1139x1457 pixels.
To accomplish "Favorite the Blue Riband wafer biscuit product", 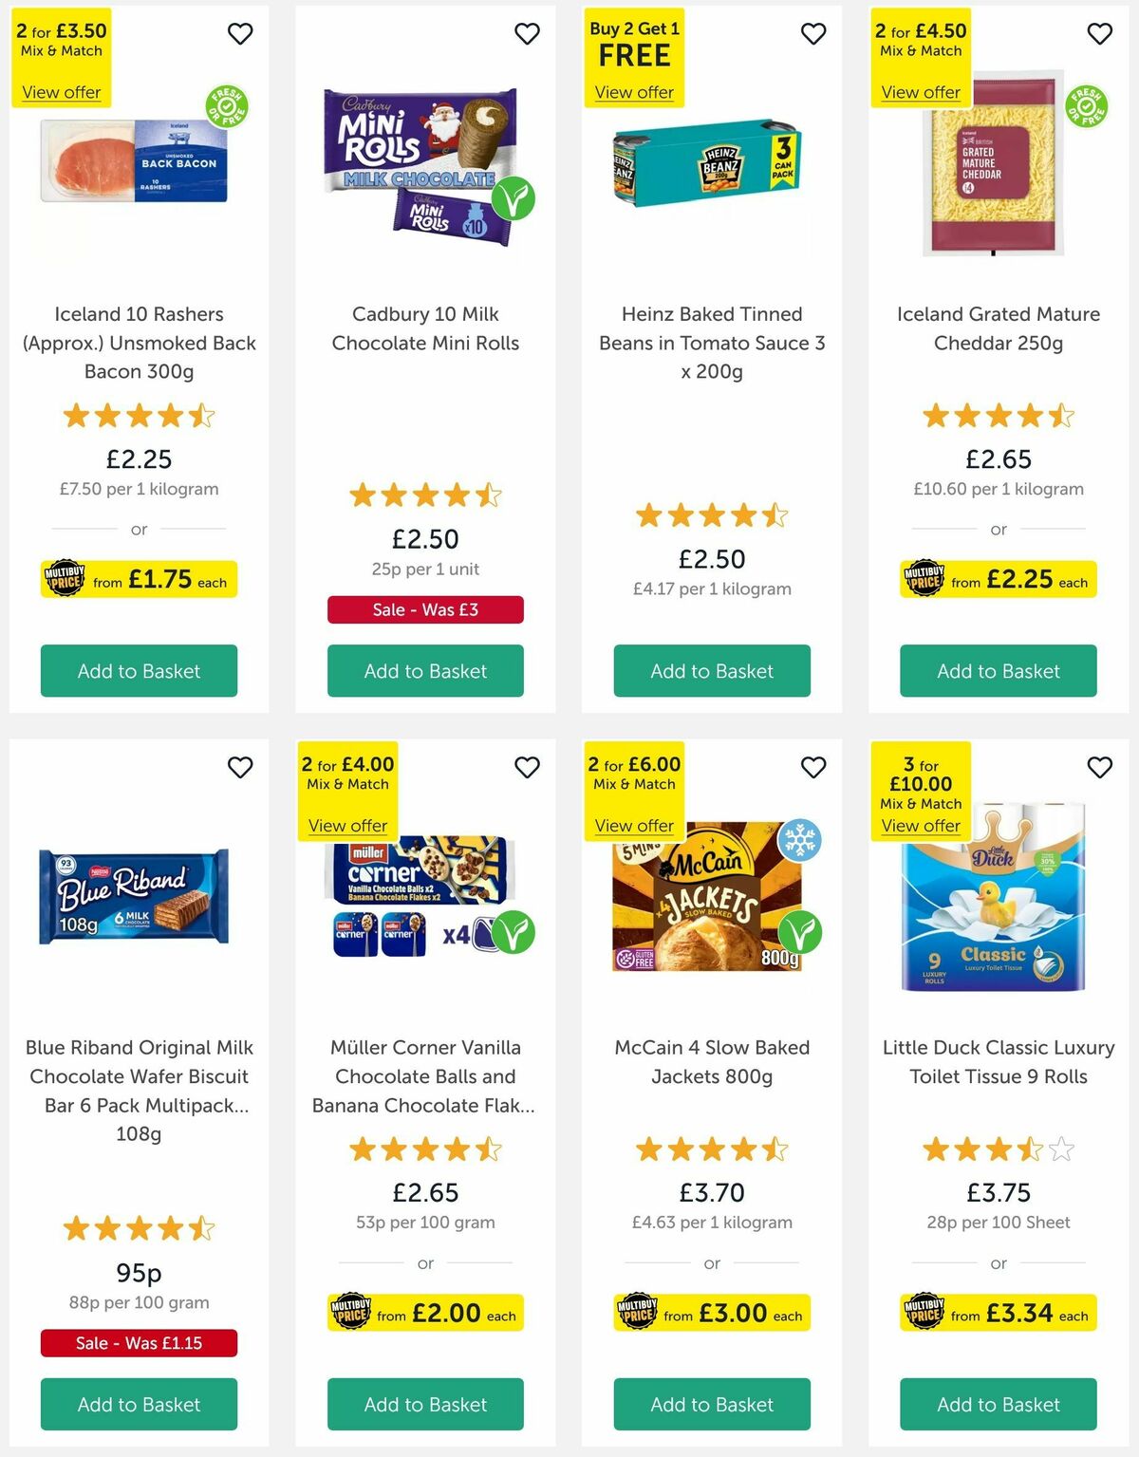I will pyautogui.click(x=241, y=765).
